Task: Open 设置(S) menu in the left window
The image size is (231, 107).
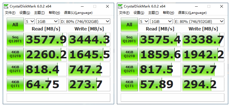Action: (25, 13)
